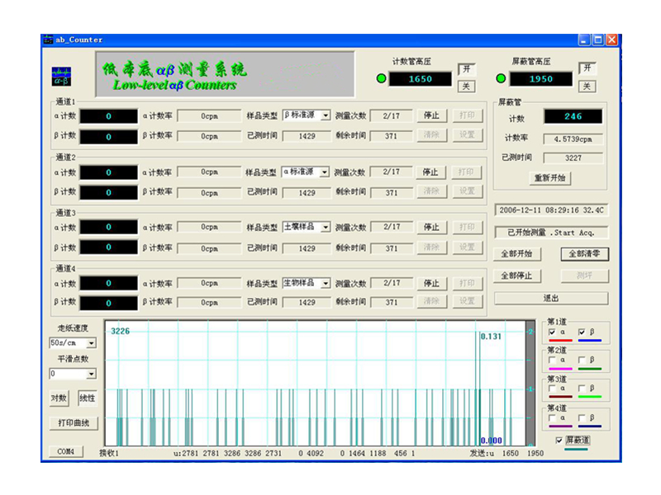Click the COM4 port button

click(66, 451)
